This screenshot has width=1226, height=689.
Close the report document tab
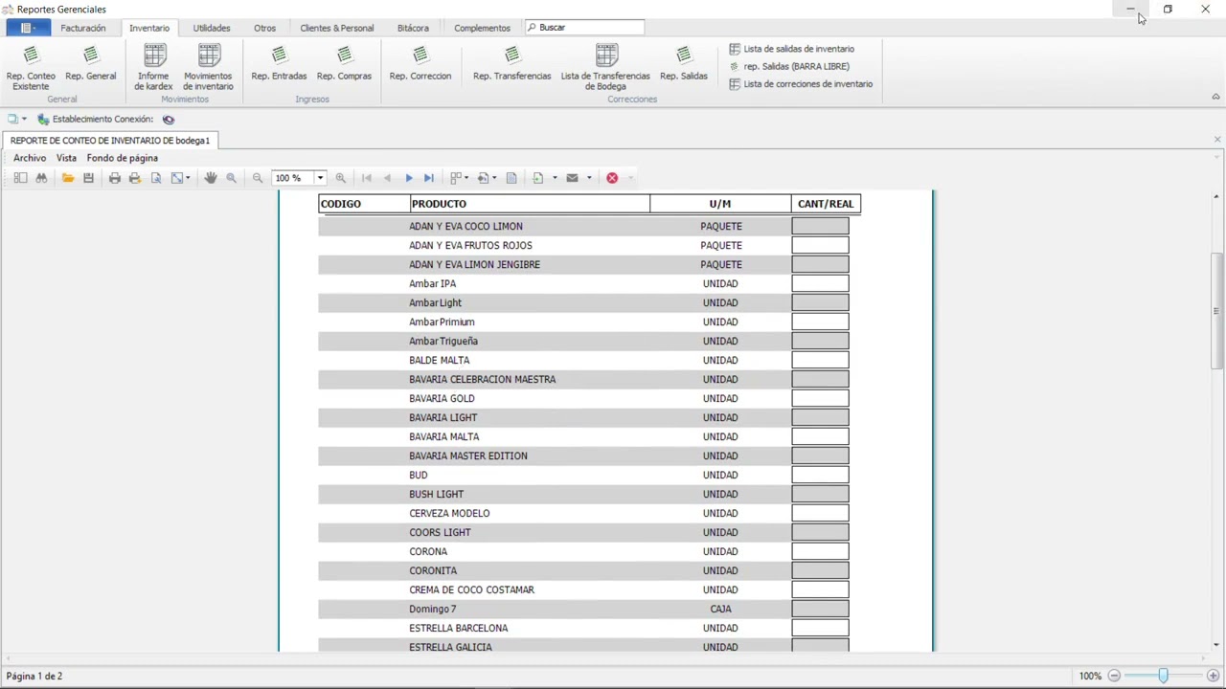[1217, 140]
